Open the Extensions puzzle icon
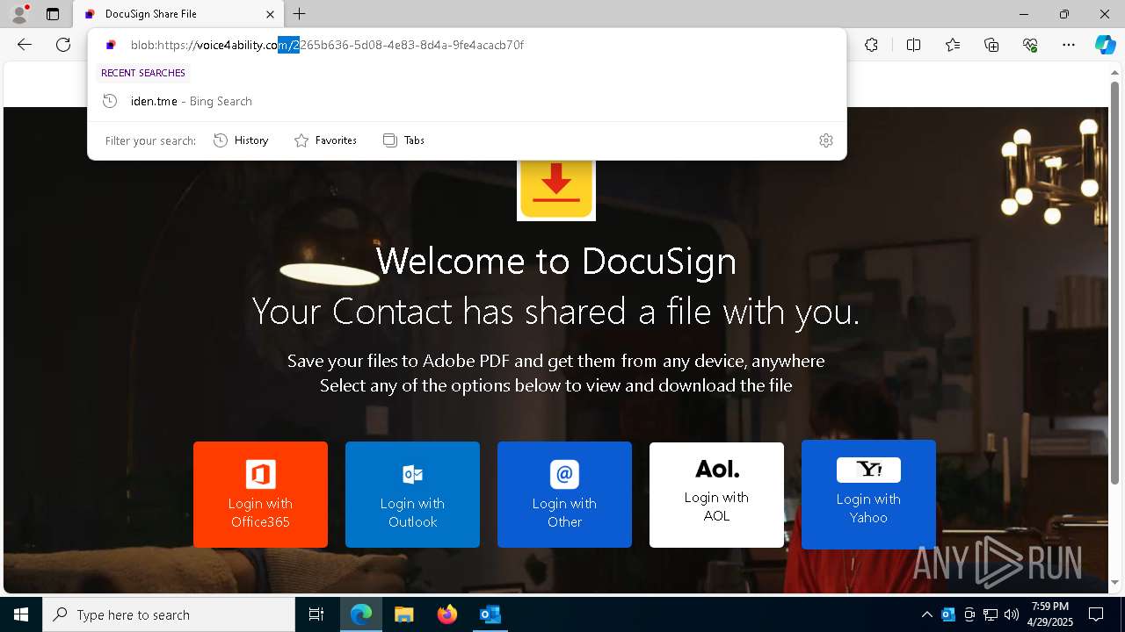The height and width of the screenshot is (632, 1125). [871, 45]
